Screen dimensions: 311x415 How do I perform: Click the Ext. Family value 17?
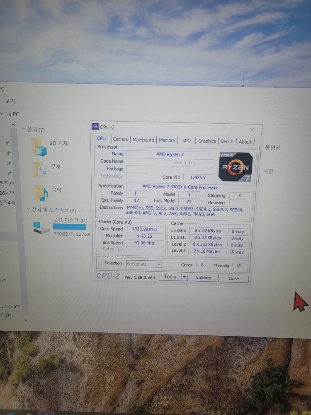click(136, 200)
